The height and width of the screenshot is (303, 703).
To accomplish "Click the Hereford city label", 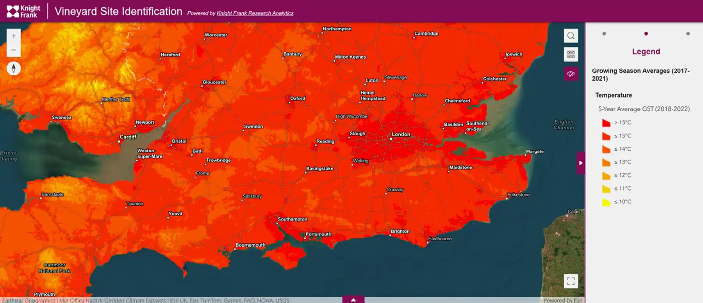I will (170, 55).
